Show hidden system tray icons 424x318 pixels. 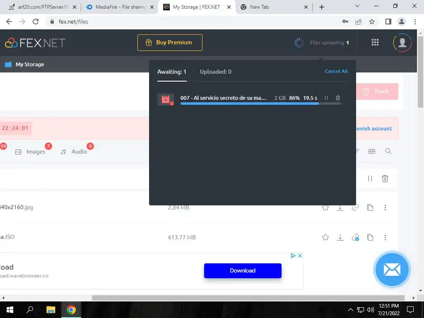click(350, 310)
